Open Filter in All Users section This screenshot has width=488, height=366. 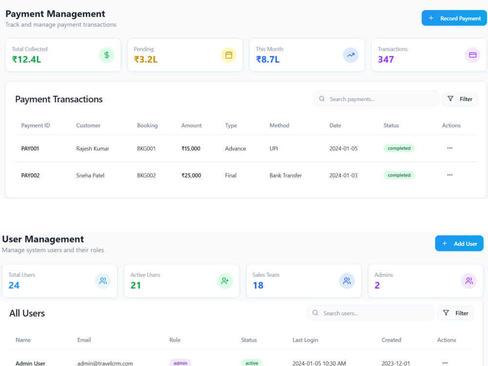[455, 313]
